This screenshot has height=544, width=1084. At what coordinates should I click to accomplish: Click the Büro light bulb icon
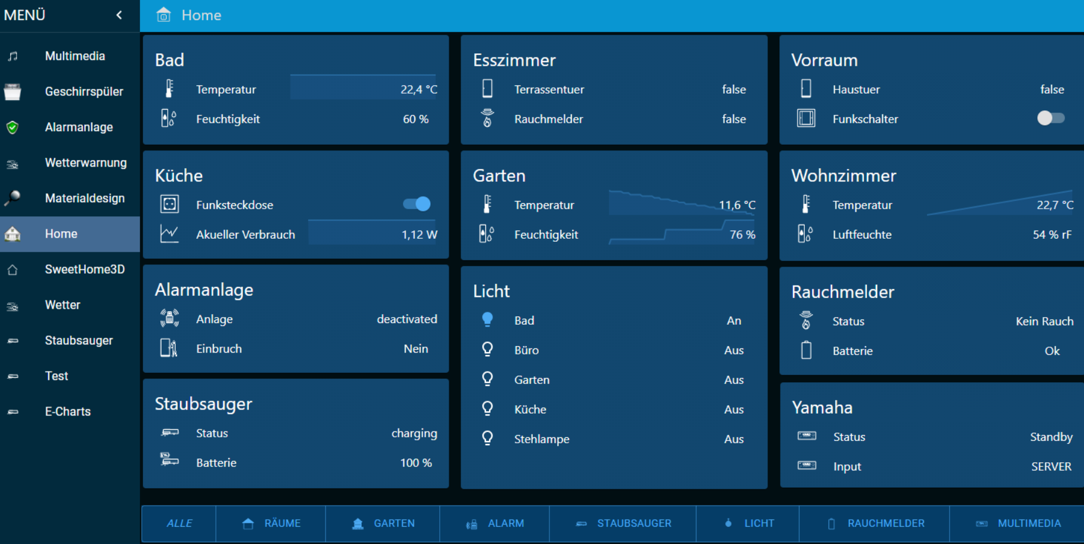487,349
